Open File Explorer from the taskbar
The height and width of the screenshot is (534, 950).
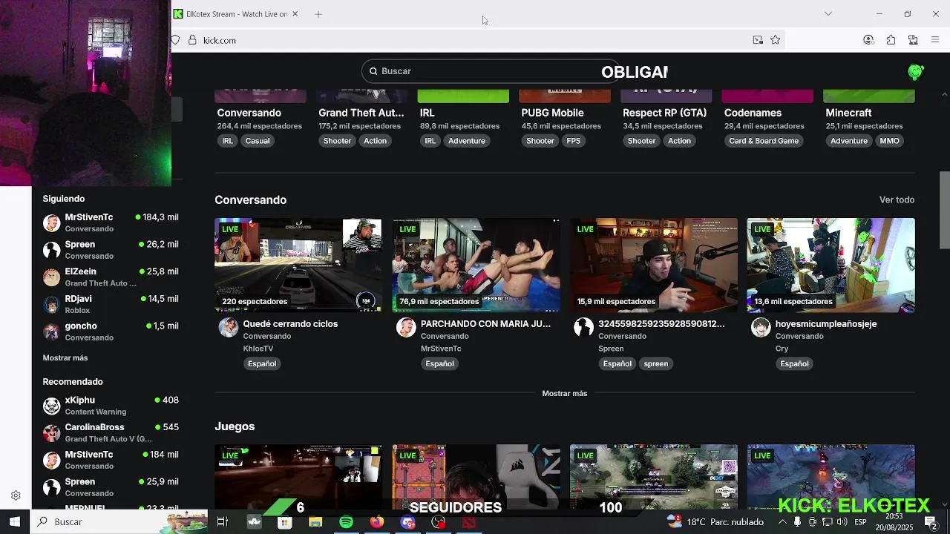pos(315,522)
